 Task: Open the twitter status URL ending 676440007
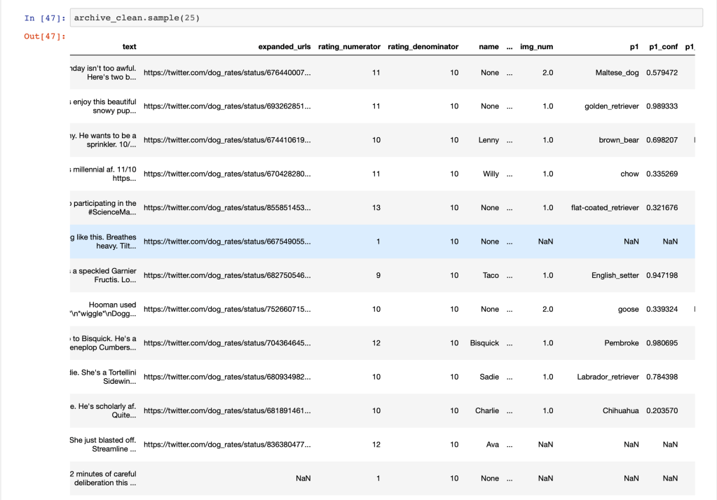(226, 73)
